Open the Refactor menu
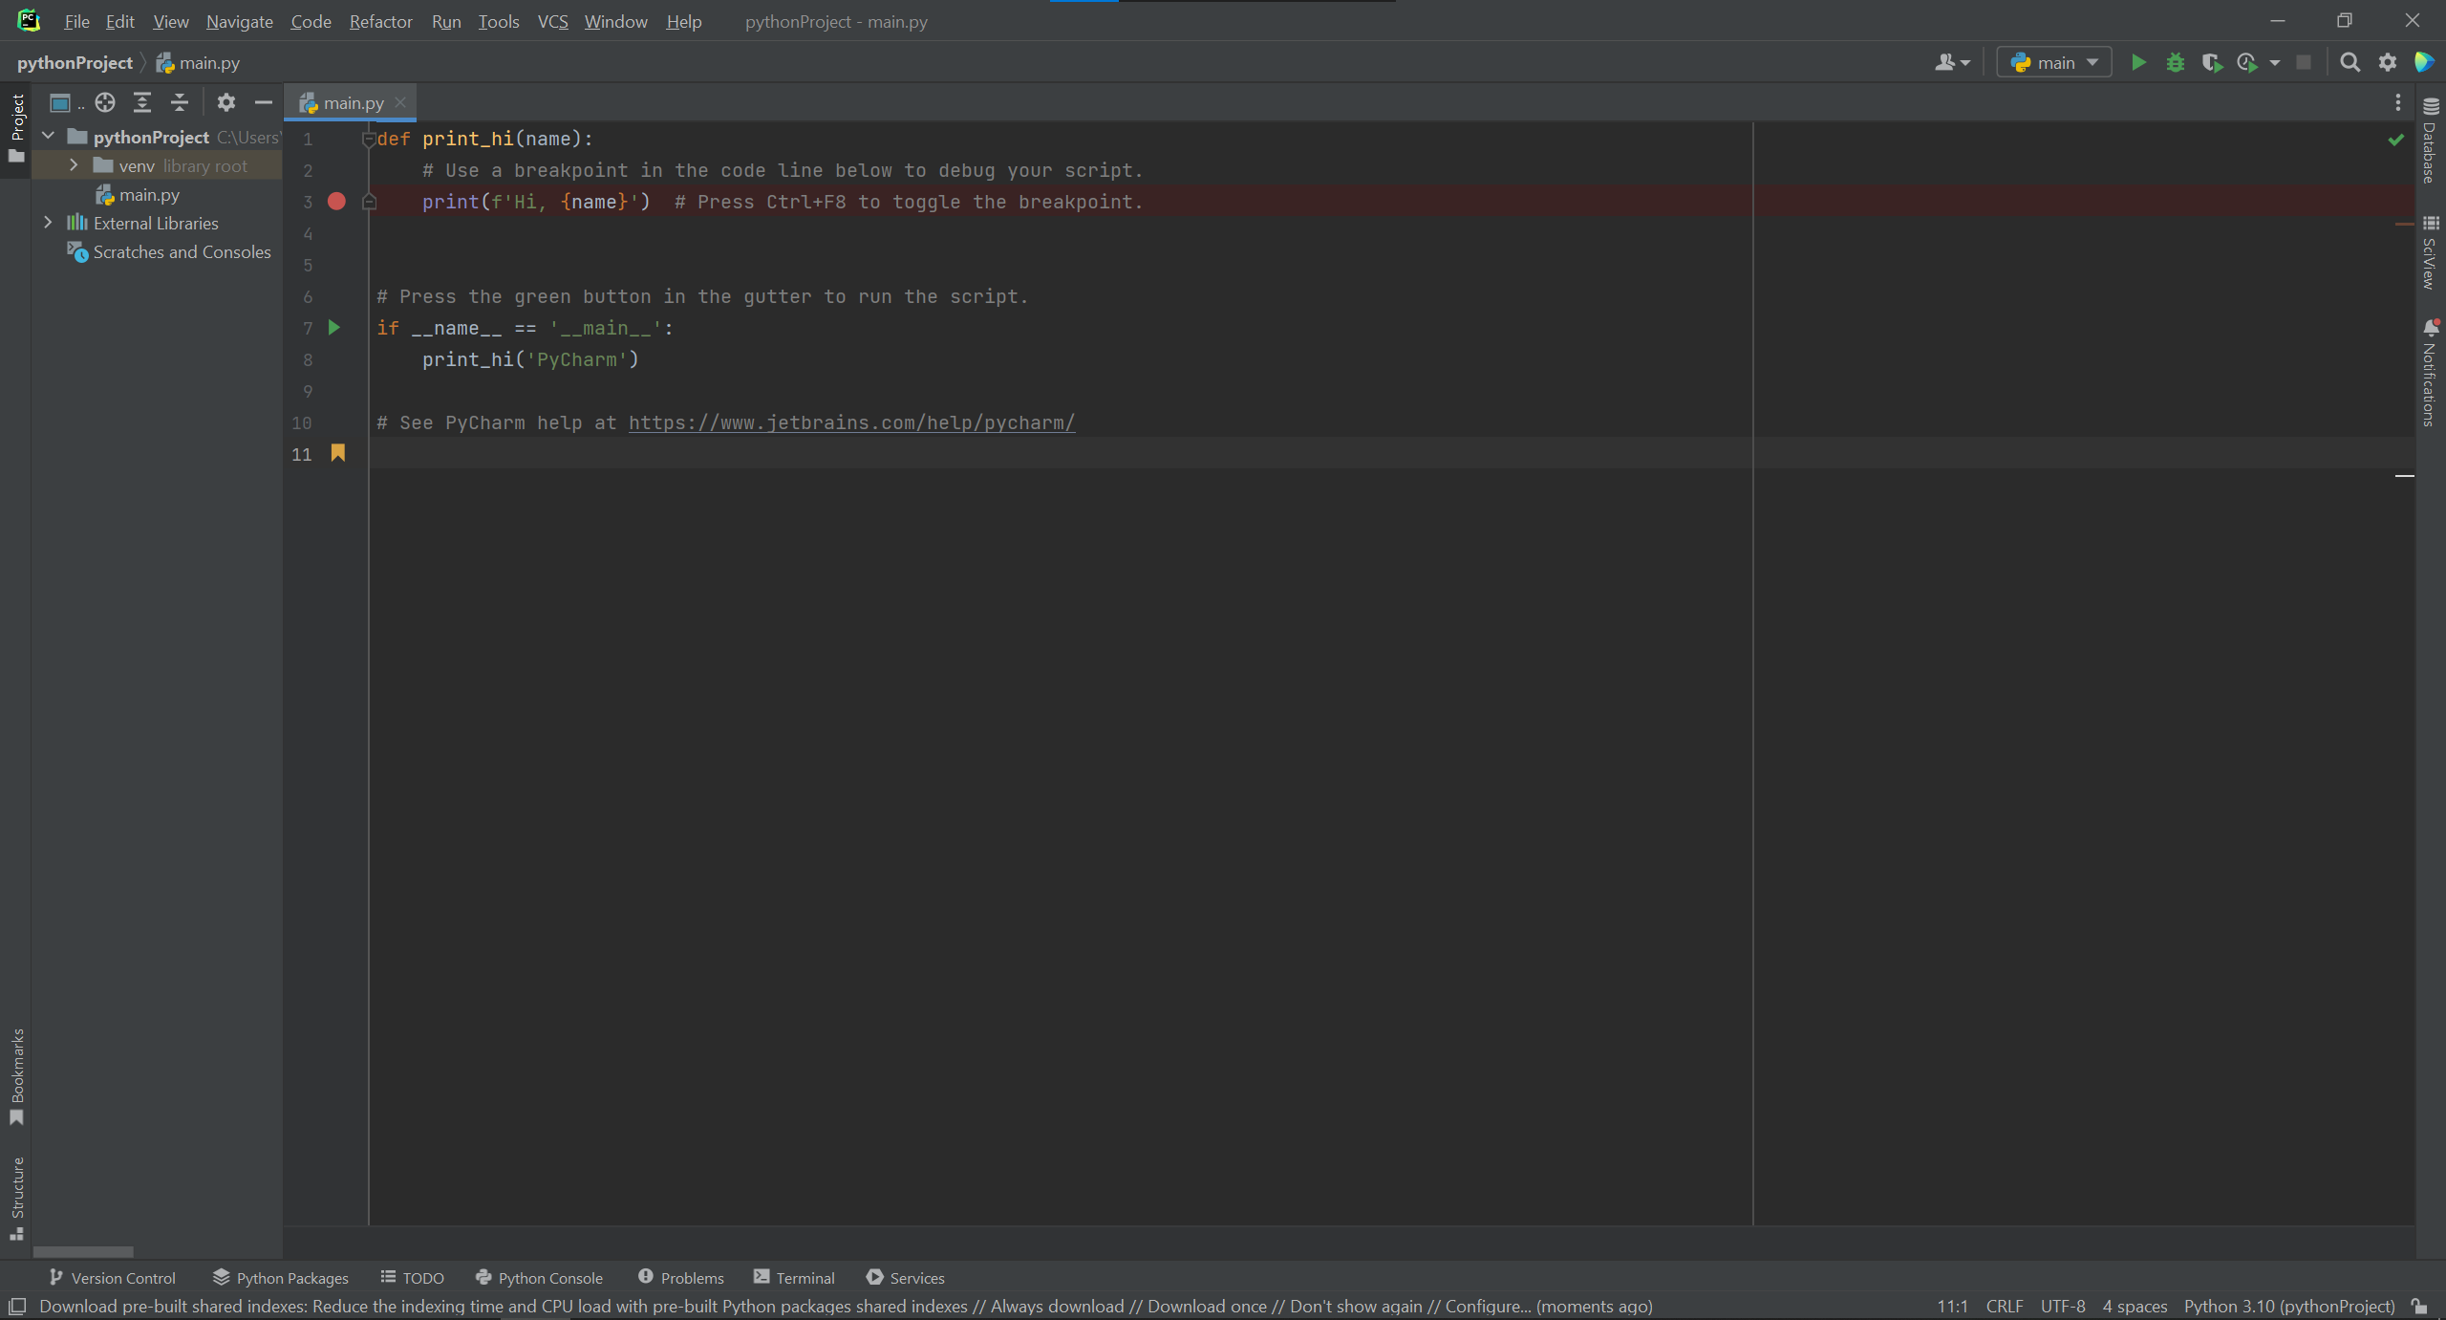This screenshot has height=1320, width=2446. point(380,21)
